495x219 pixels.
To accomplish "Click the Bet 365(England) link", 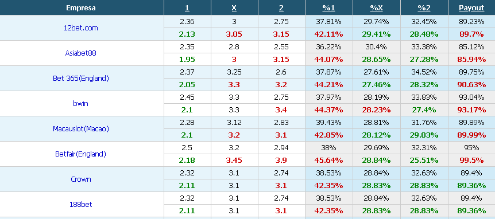I will coord(81,79).
